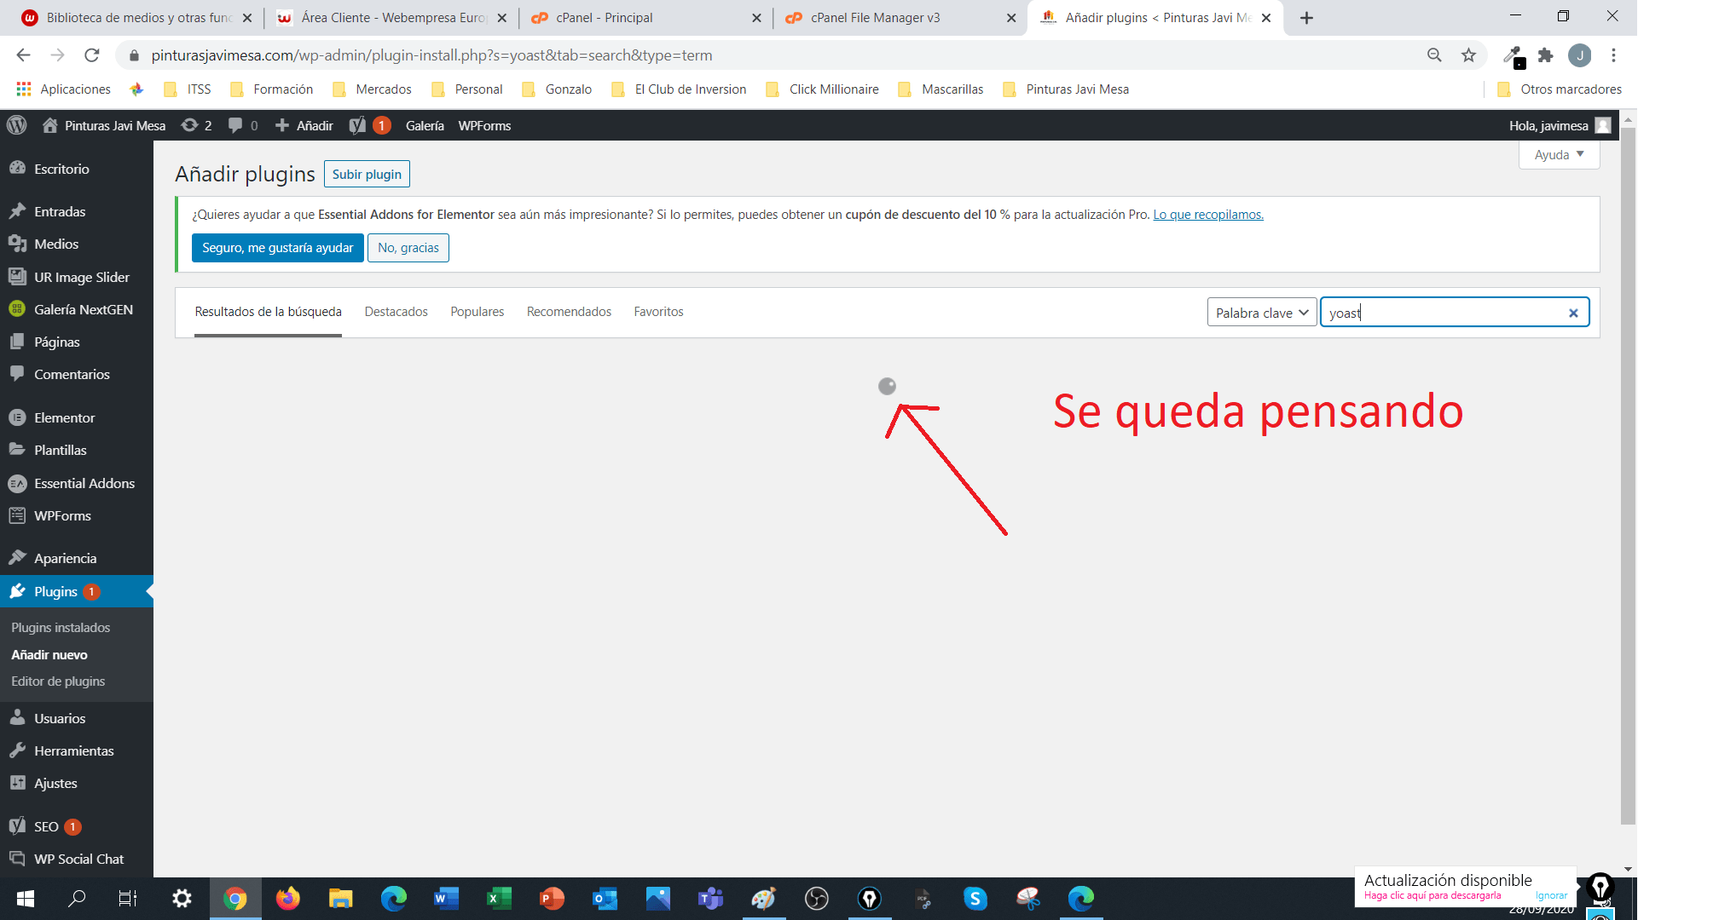The height and width of the screenshot is (920, 1719).
Task: Click Añadir in the admin bar
Action: (304, 125)
